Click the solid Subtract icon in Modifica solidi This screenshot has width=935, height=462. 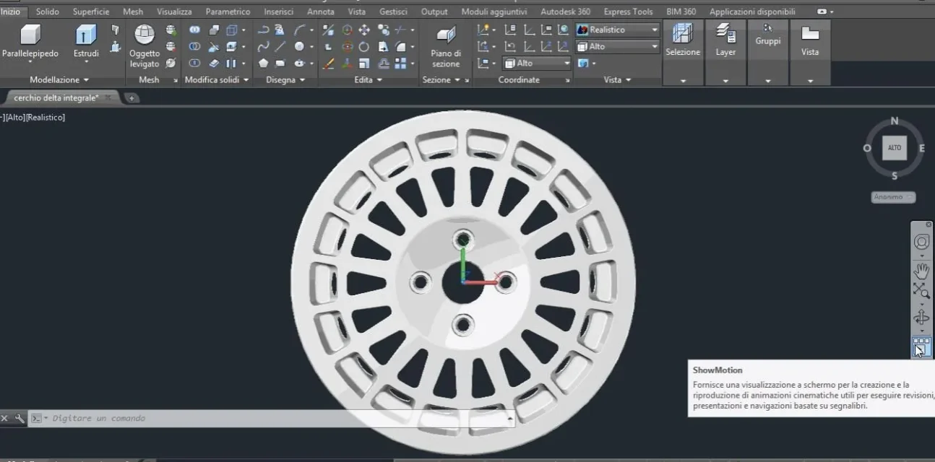click(194, 46)
